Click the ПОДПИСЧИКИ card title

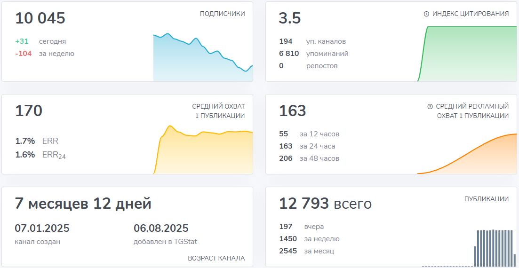point(223,14)
